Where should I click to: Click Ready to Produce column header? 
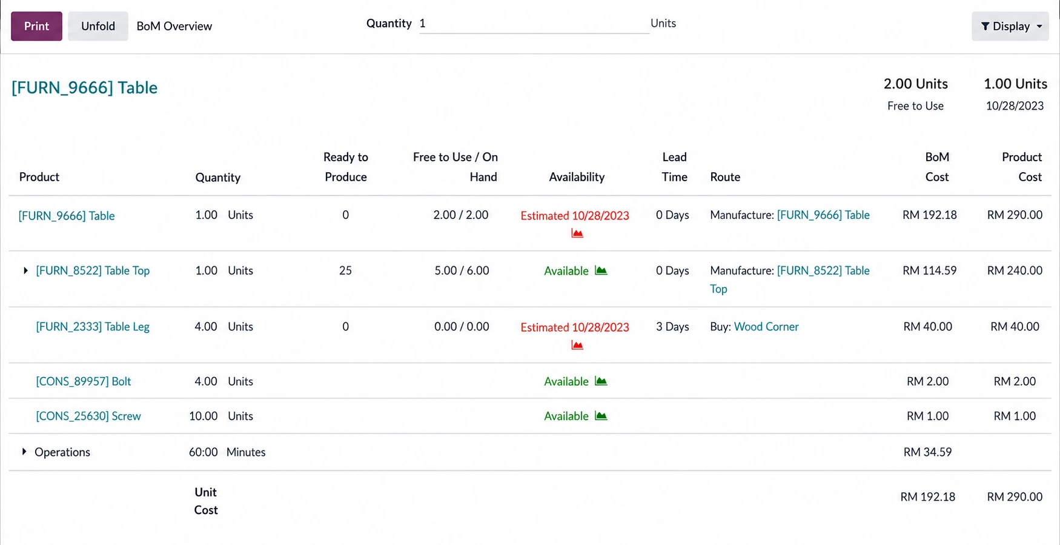346,167
